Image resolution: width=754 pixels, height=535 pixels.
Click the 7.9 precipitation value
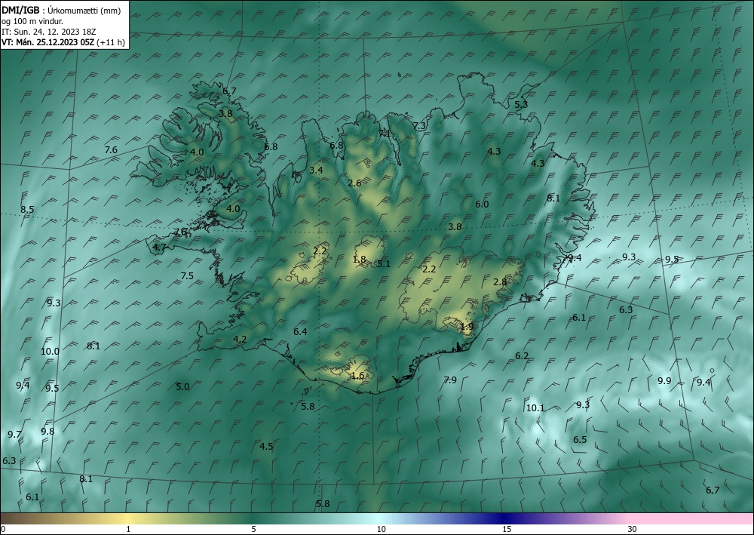[450, 380]
